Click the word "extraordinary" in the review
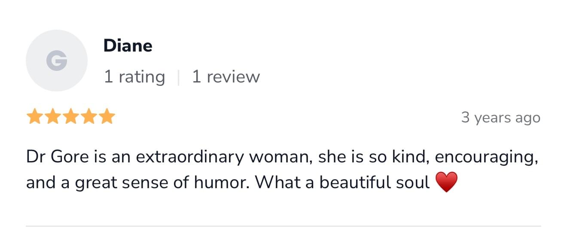This screenshot has width=567, height=235. pyautogui.click(x=190, y=157)
